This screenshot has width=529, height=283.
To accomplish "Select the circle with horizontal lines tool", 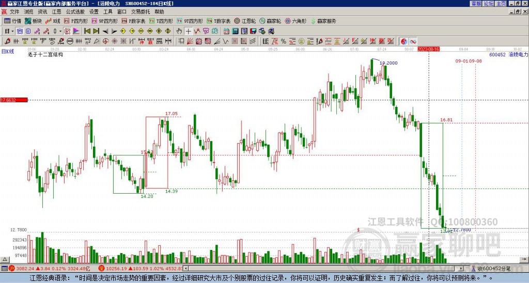I will coord(70,41).
